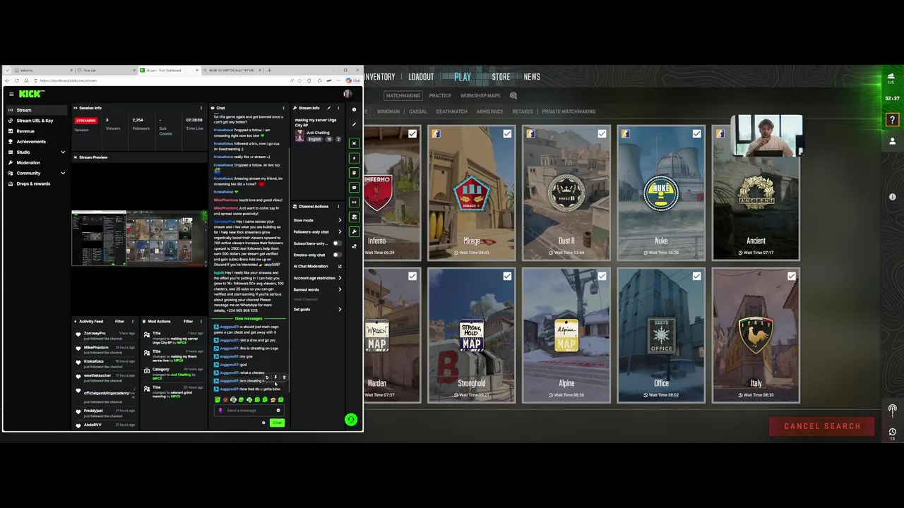This screenshot has width=904, height=508.
Task: Open Mod Actions options menu
Action: click(x=201, y=322)
